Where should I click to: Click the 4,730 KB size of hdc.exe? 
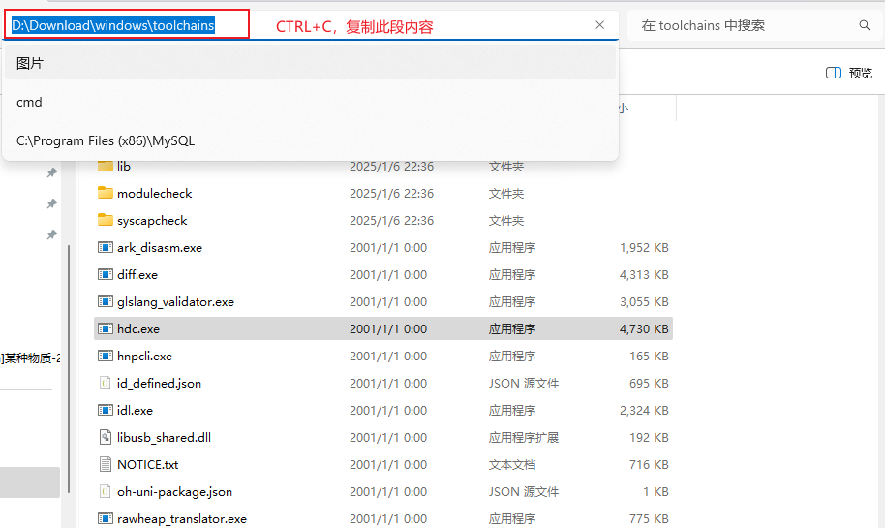point(644,328)
